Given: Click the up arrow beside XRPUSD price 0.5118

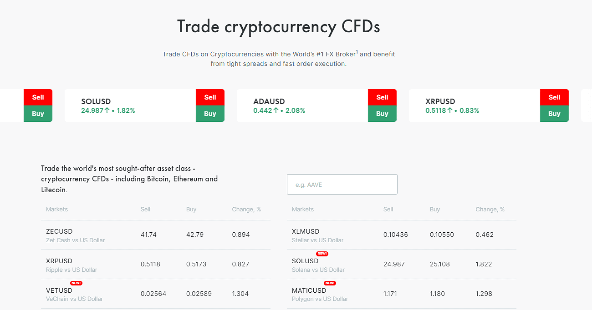Looking at the screenshot, I should pyautogui.click(x=450, y=110).
